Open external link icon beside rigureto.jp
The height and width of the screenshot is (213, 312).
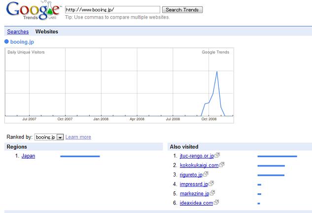point(206,174)
